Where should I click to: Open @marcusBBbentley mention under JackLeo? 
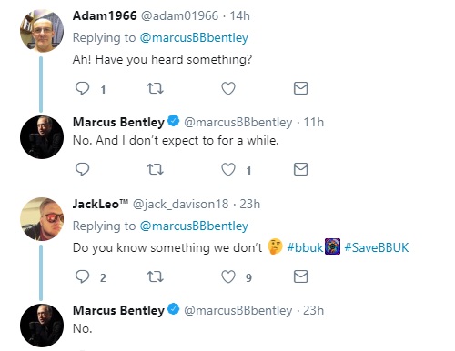click(194, 226)
